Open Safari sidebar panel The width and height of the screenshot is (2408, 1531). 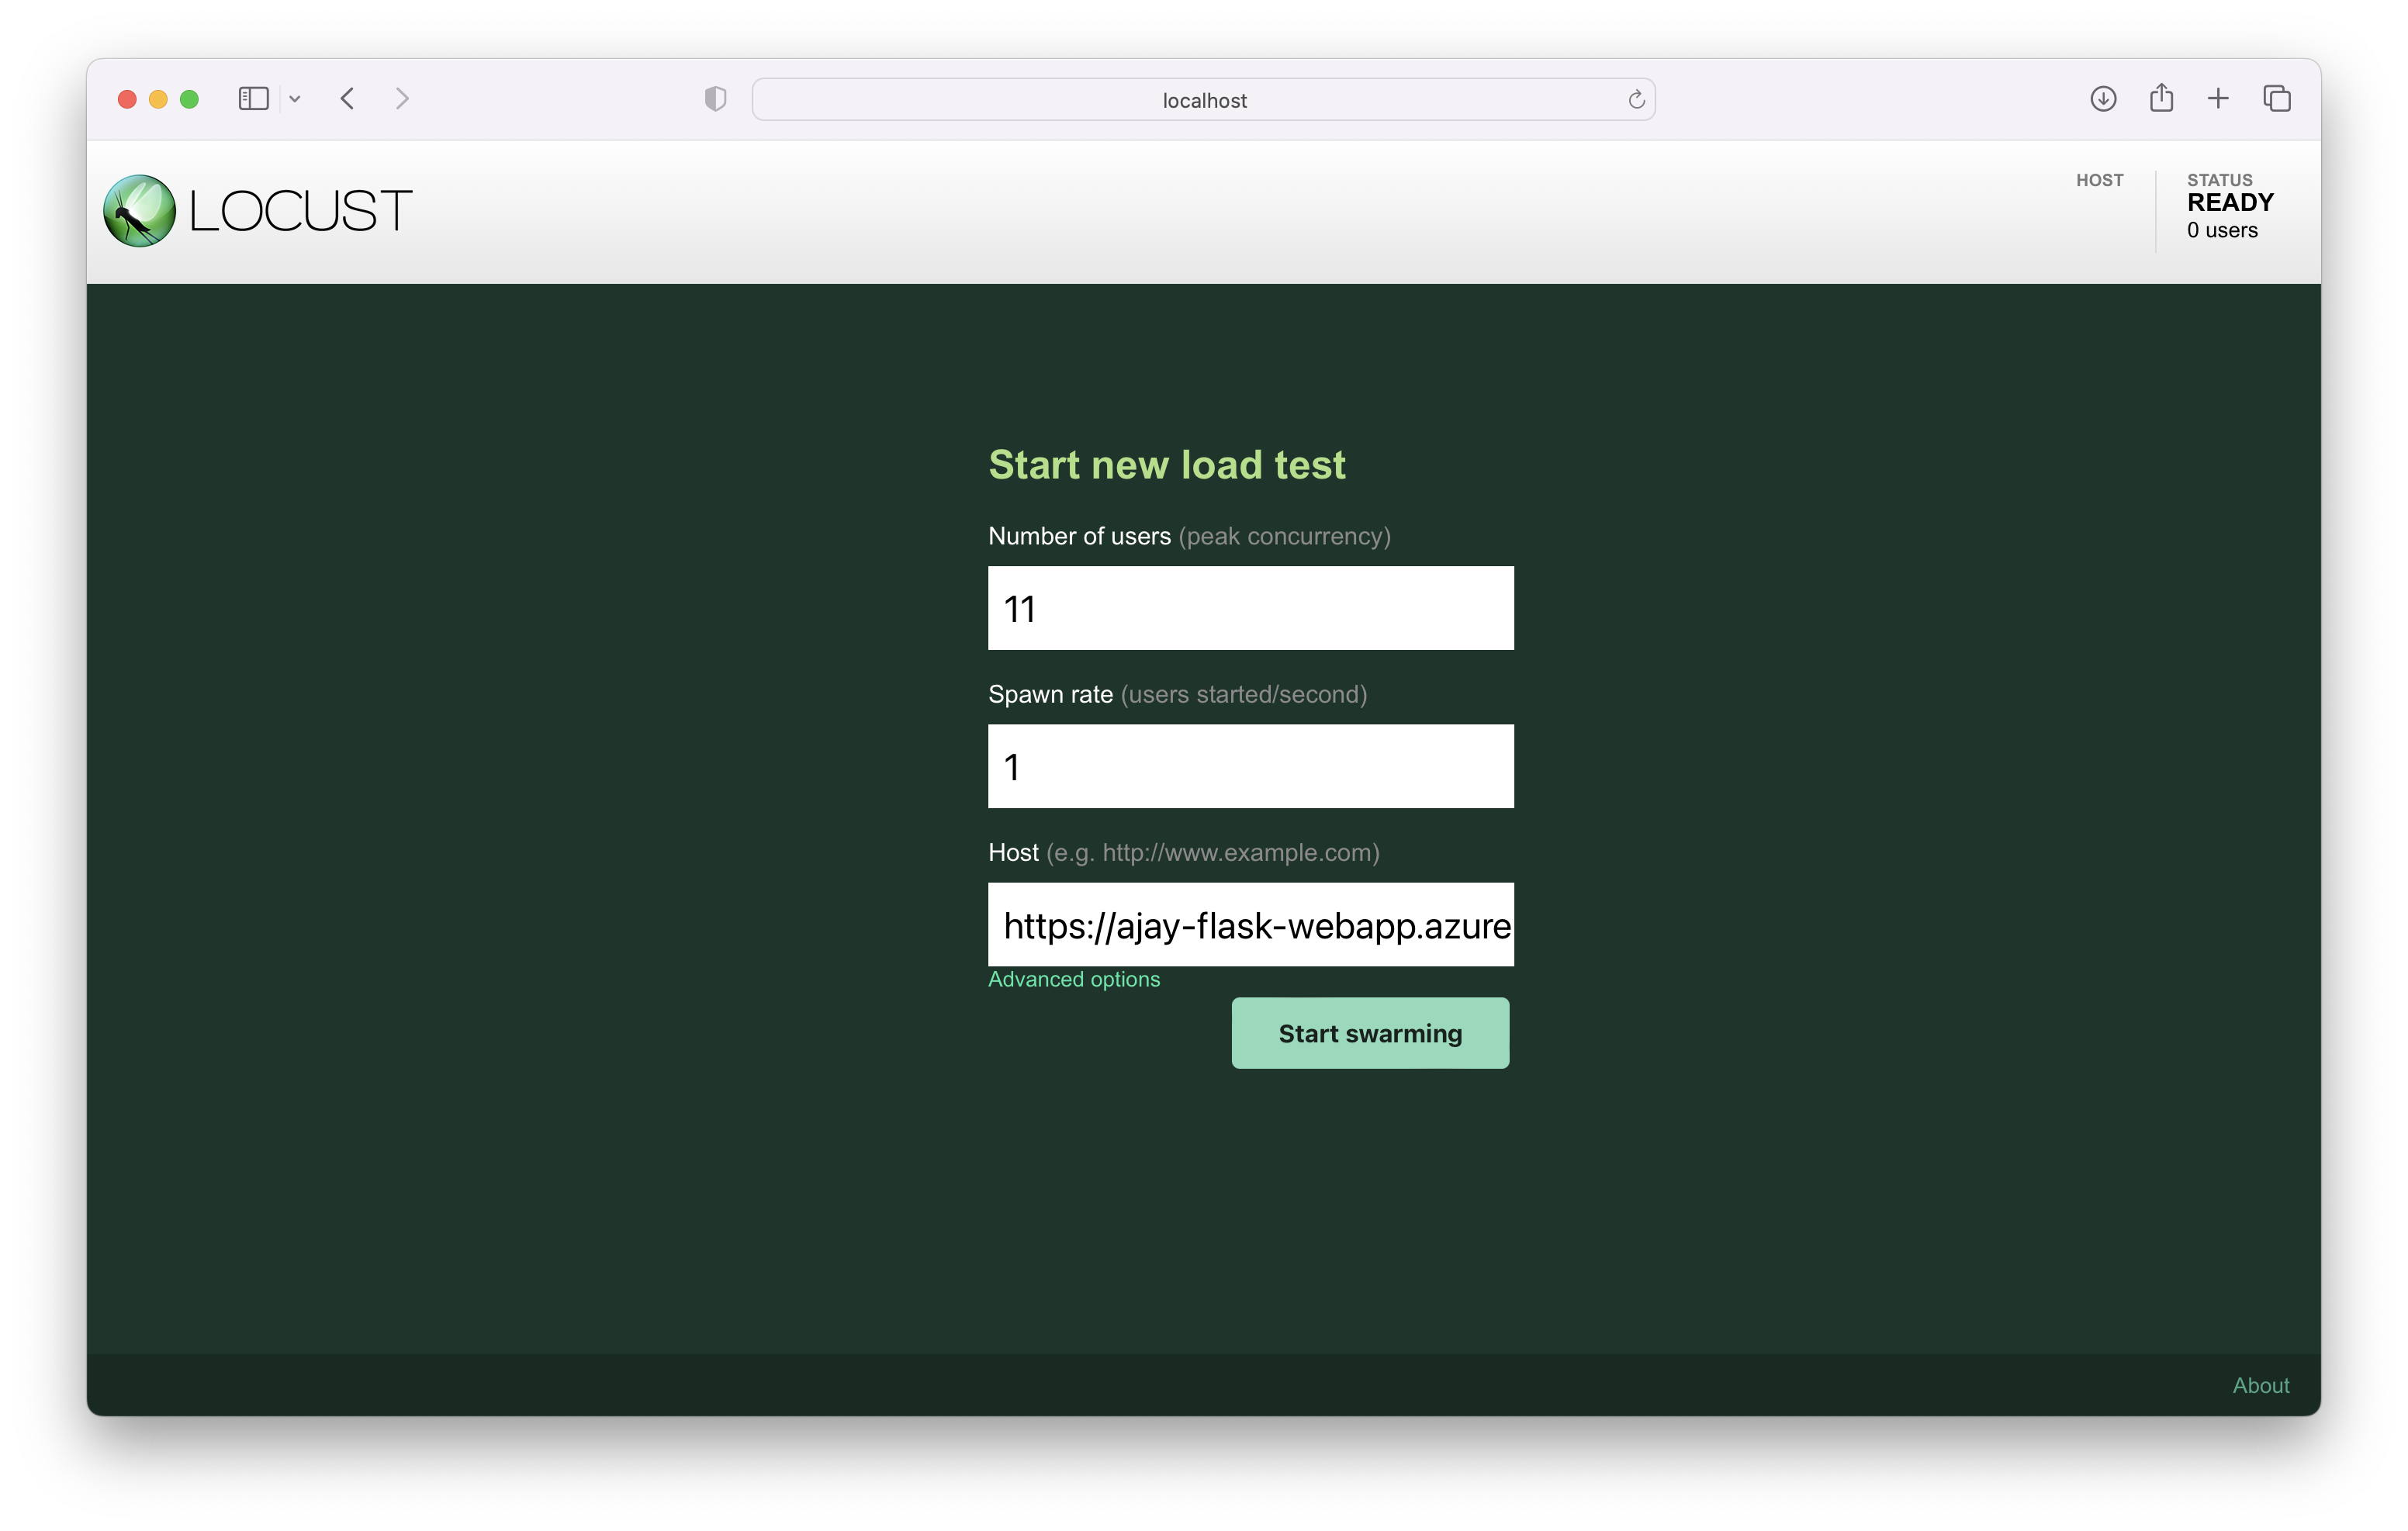click(253, 99)
